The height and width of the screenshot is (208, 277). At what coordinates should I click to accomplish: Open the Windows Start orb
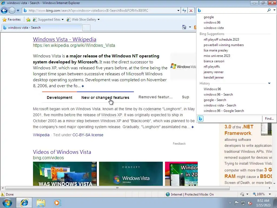(7, 203)
